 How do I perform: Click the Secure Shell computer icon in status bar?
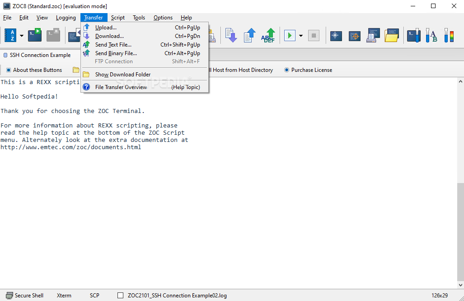click(9, 296)
